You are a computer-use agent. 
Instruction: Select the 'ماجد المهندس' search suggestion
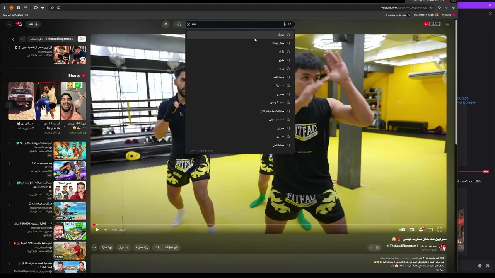240,103
